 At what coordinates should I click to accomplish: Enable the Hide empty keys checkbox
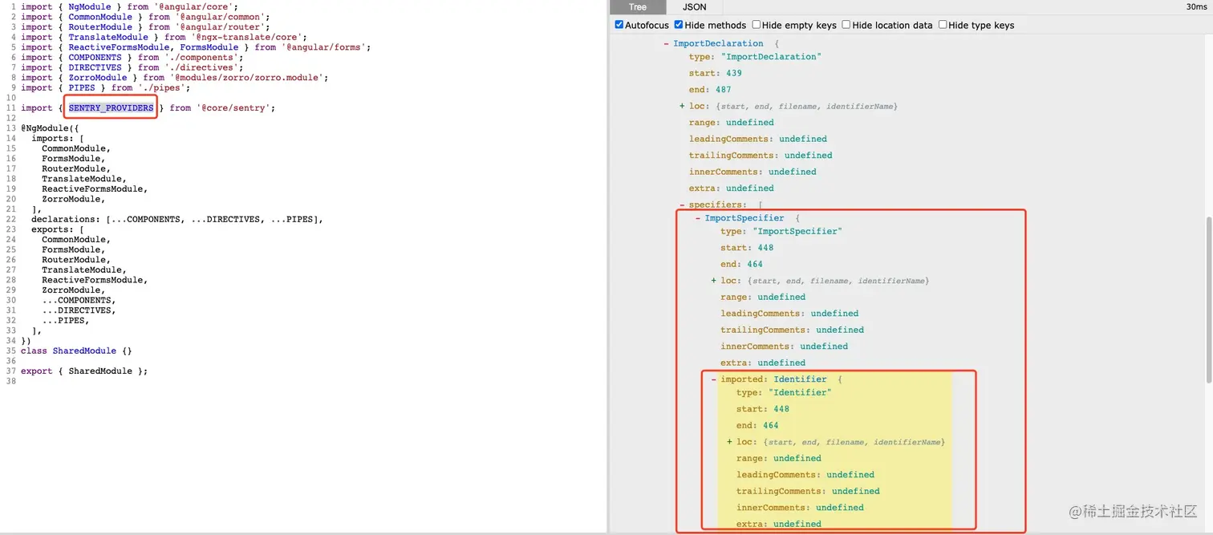pyautogui.click(x=756, y=25)
